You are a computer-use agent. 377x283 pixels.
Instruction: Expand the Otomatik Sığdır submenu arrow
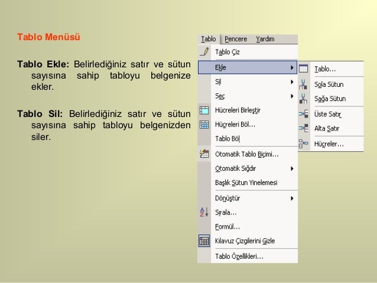click(x=292, y=168)
